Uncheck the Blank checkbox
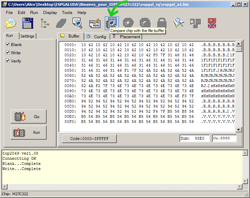 point(8,44)
